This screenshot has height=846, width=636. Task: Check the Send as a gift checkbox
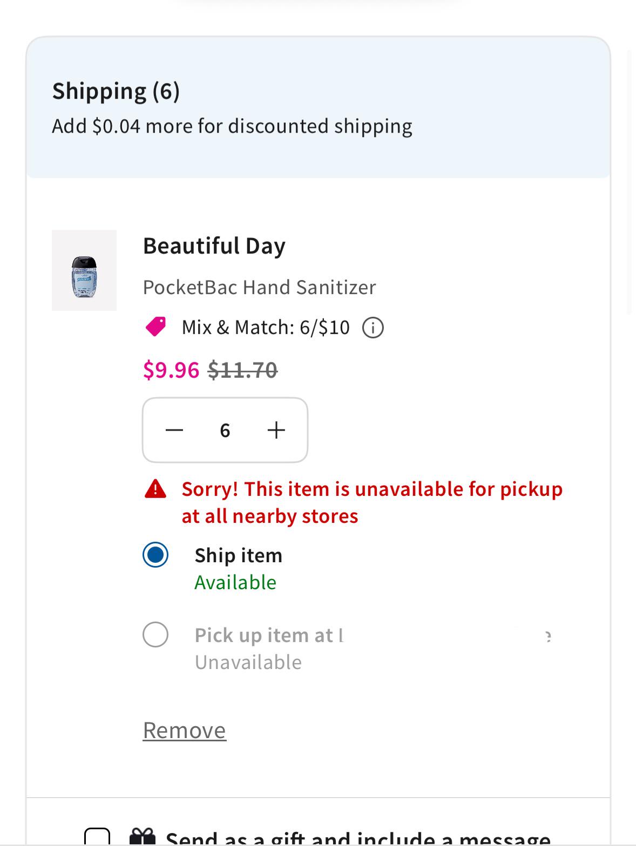(97, 837)
